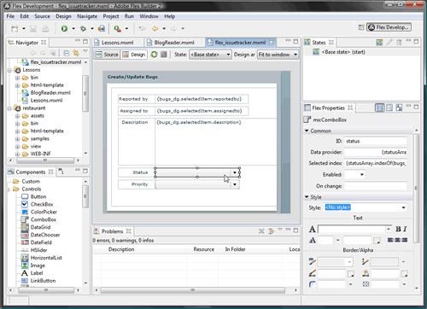Toggle Bold text style button
427x309 pixels.
point(398,229)
